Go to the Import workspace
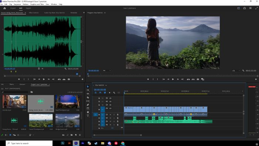 click(x=13, y=8)
